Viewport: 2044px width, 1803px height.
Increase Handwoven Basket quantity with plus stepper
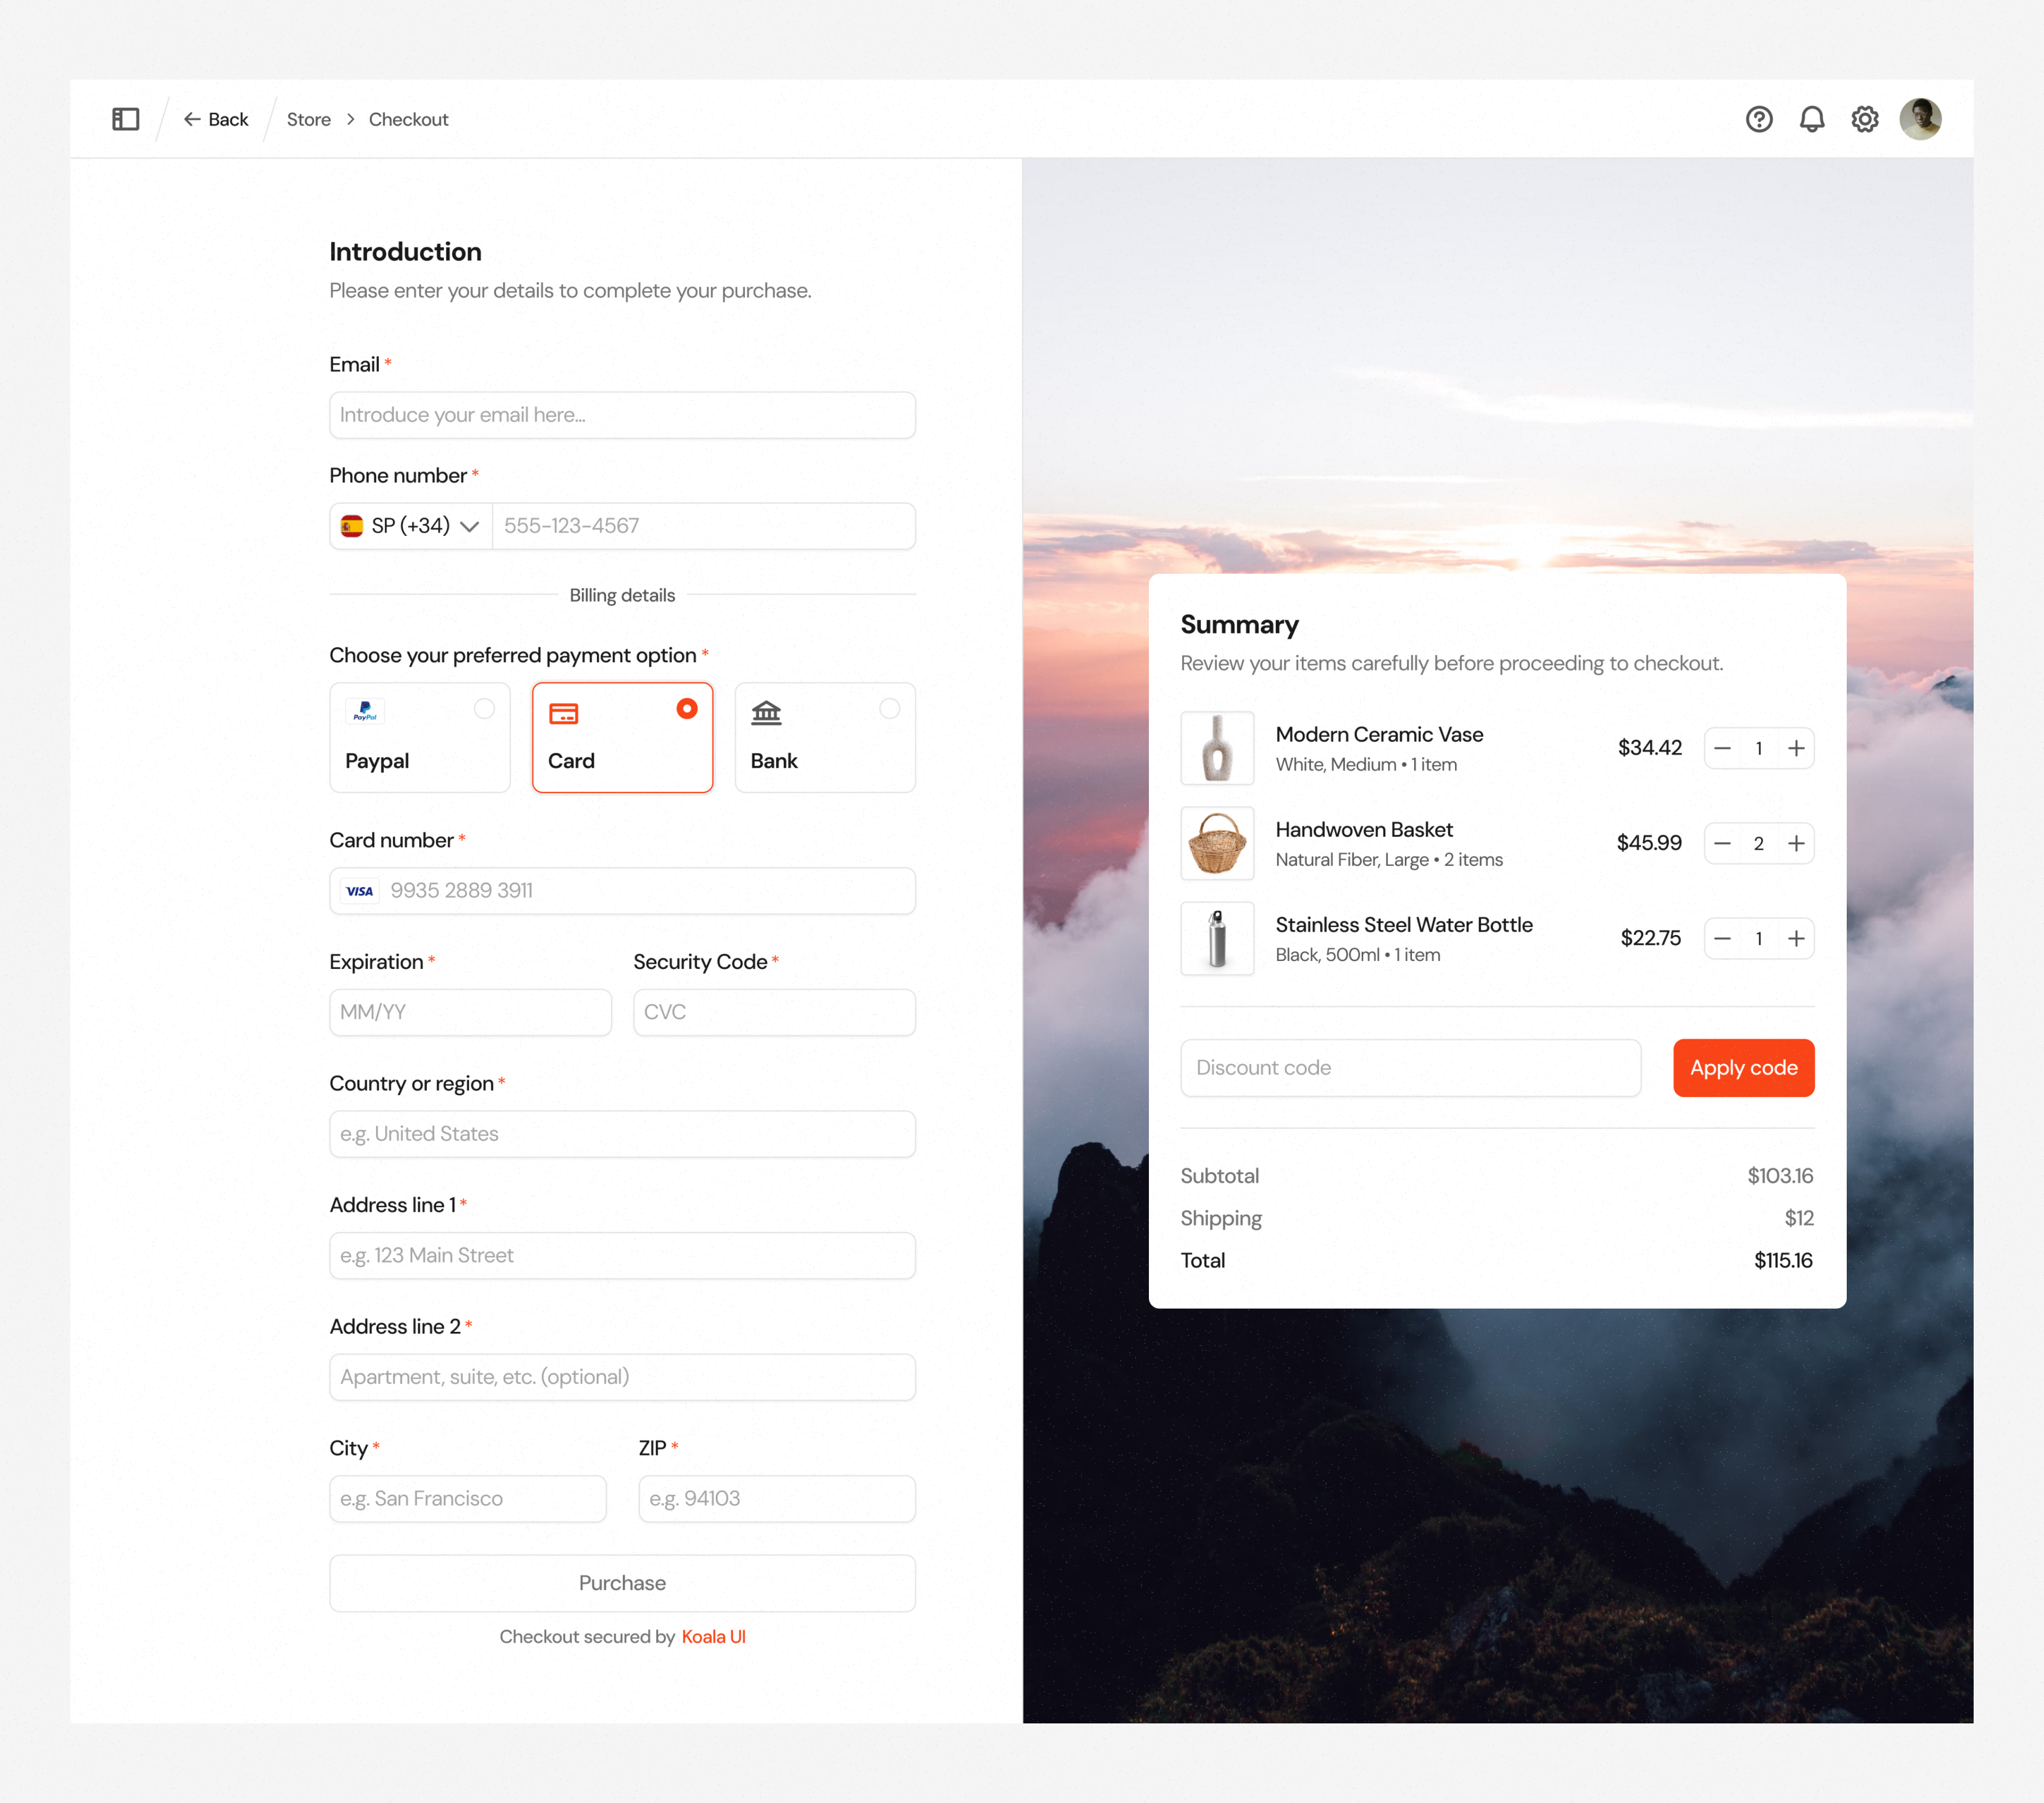1797,843
